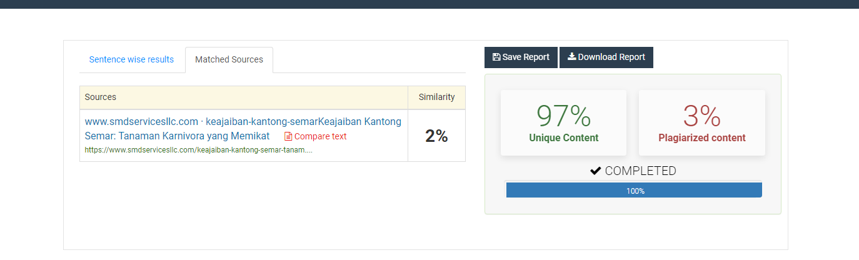Select the Matched Sources tab

click(x=229, y=60)
